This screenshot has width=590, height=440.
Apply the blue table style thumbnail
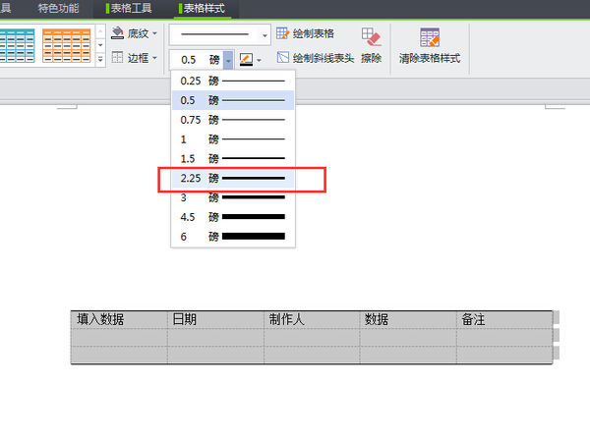pyautogui.click(x=18, y=45)
